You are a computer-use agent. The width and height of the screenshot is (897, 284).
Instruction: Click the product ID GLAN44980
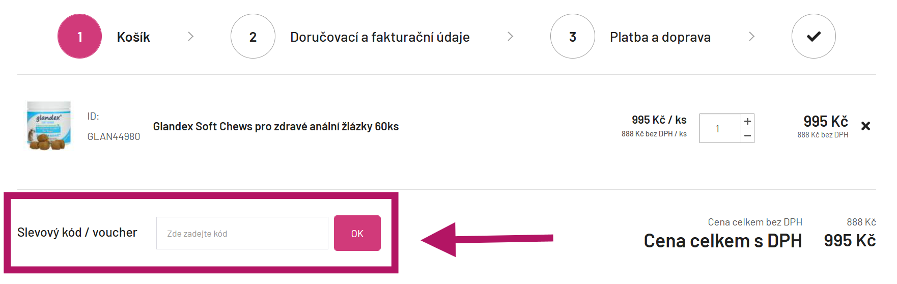[x=114, y=136]
